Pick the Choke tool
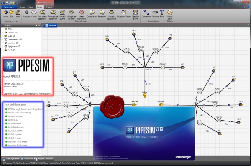 pyautogui.click(x=34, y=14)
